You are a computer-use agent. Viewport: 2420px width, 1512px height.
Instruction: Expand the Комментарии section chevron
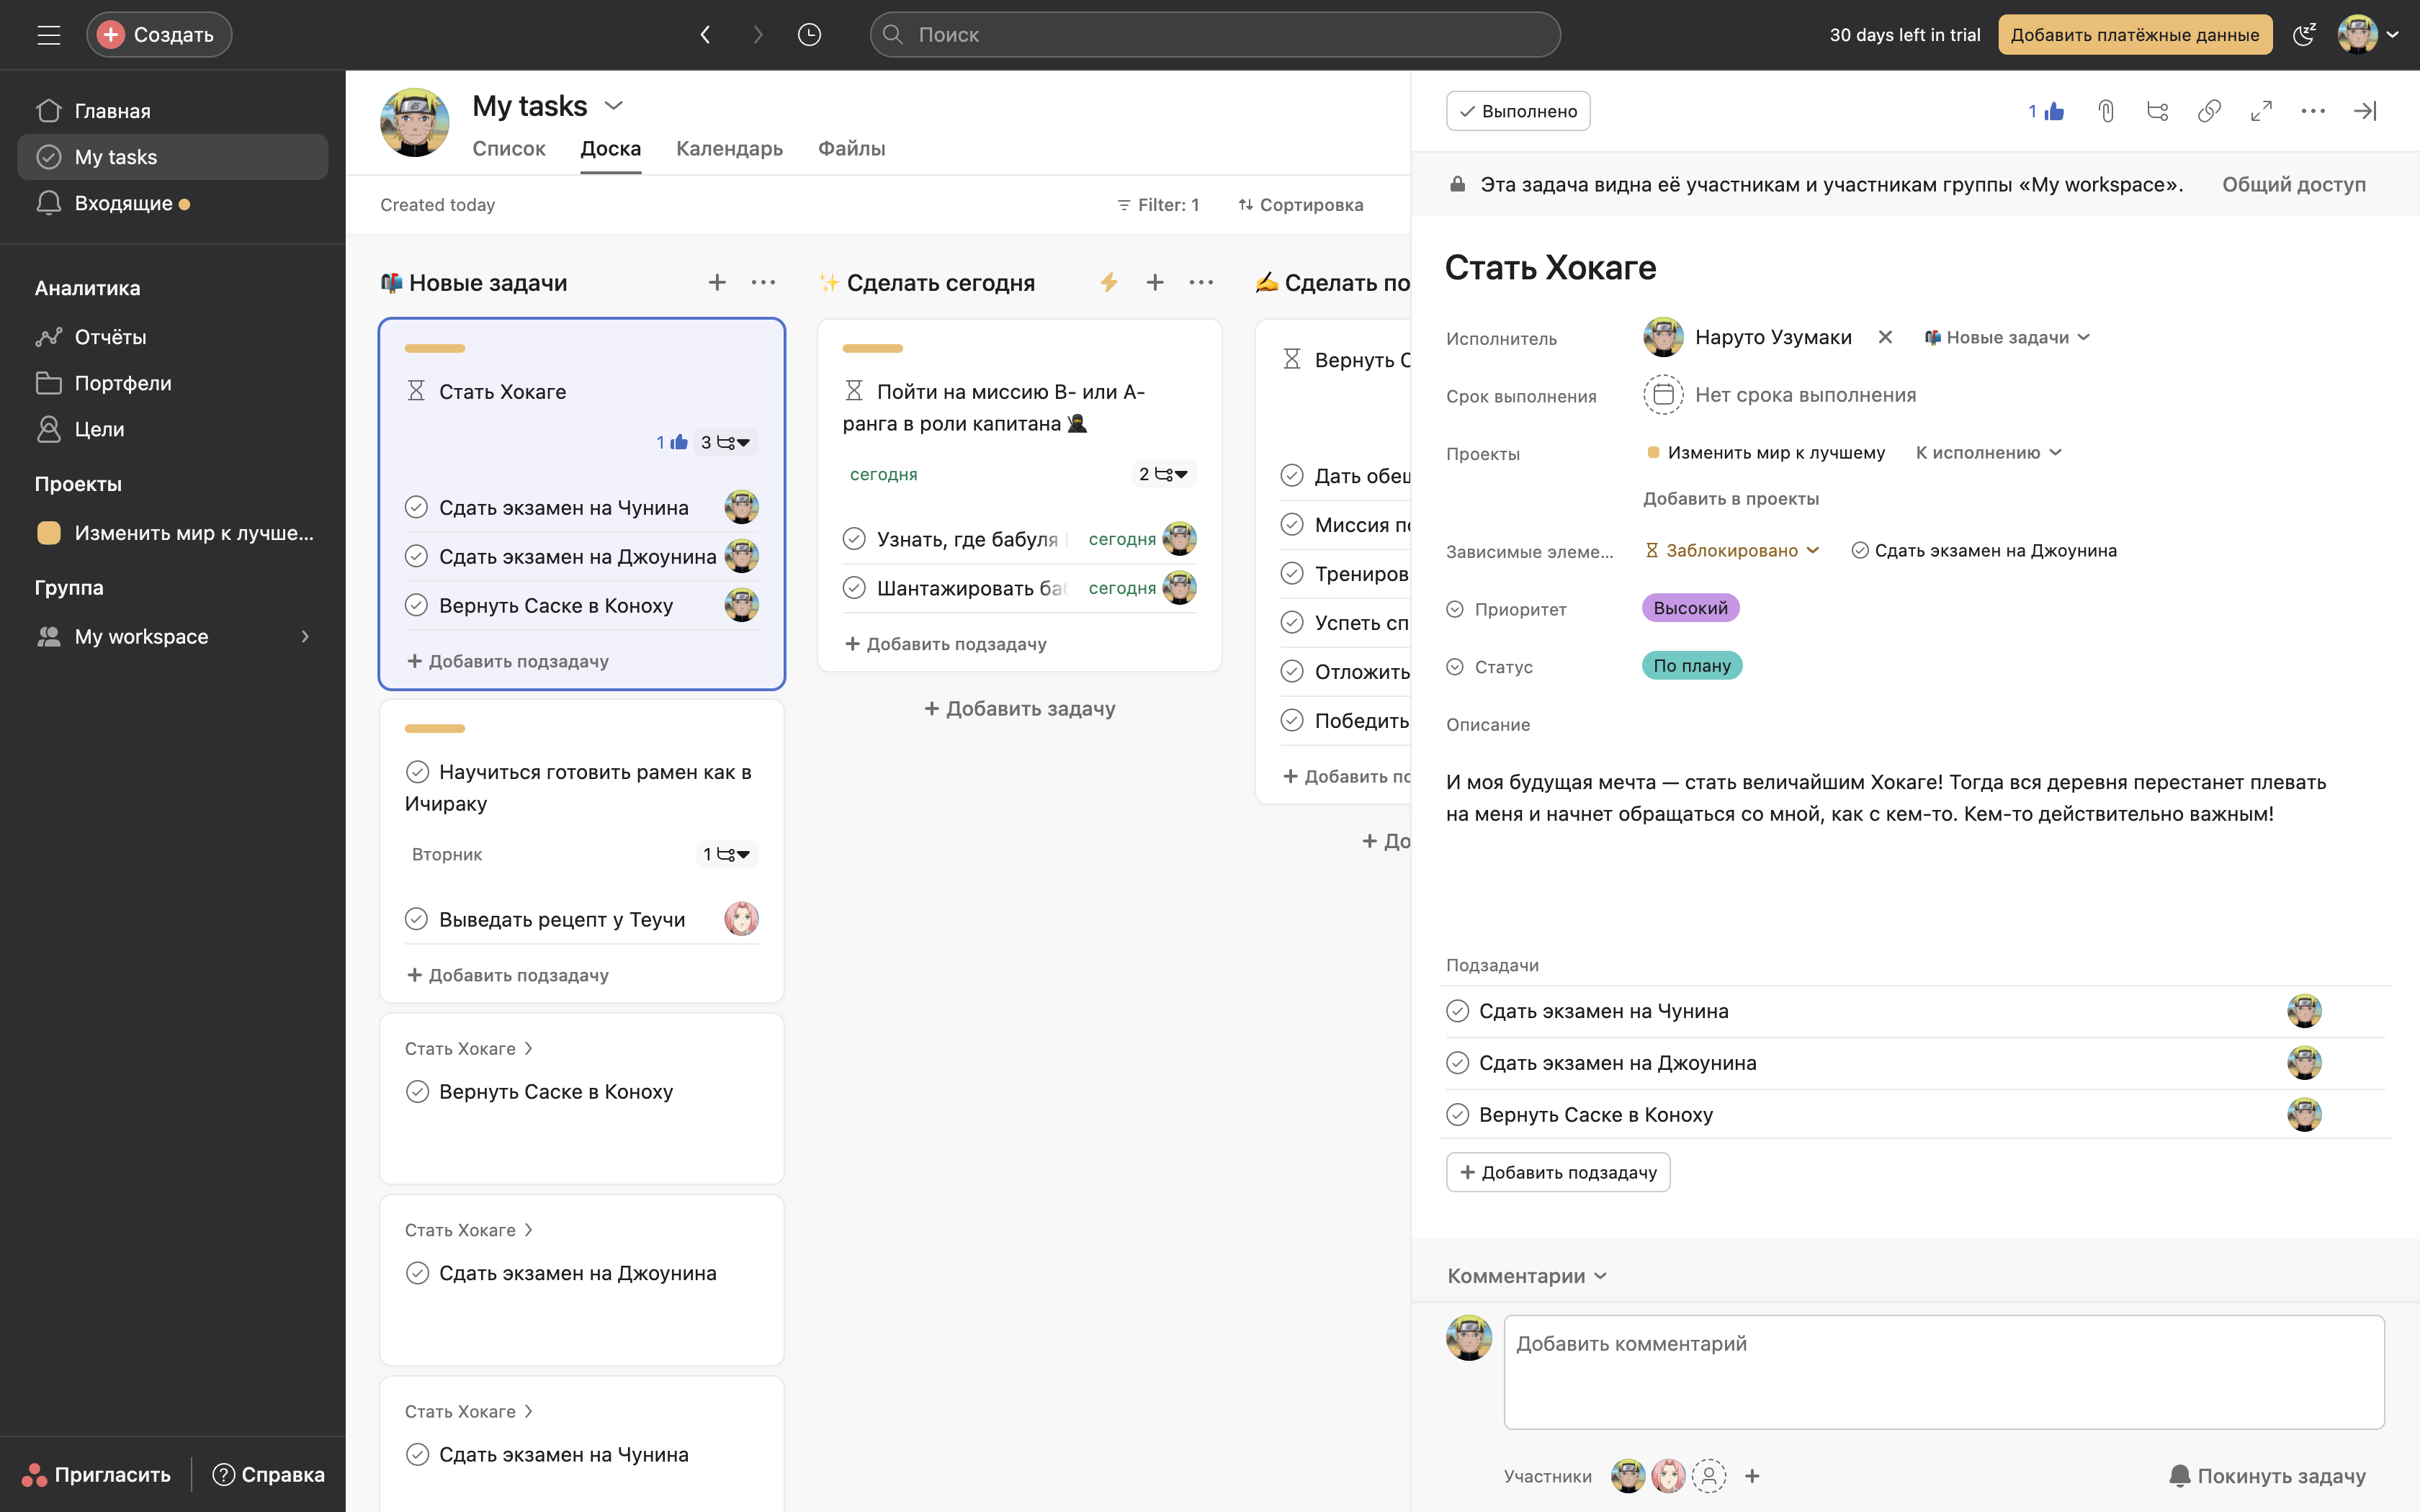coord(1601,1275)
